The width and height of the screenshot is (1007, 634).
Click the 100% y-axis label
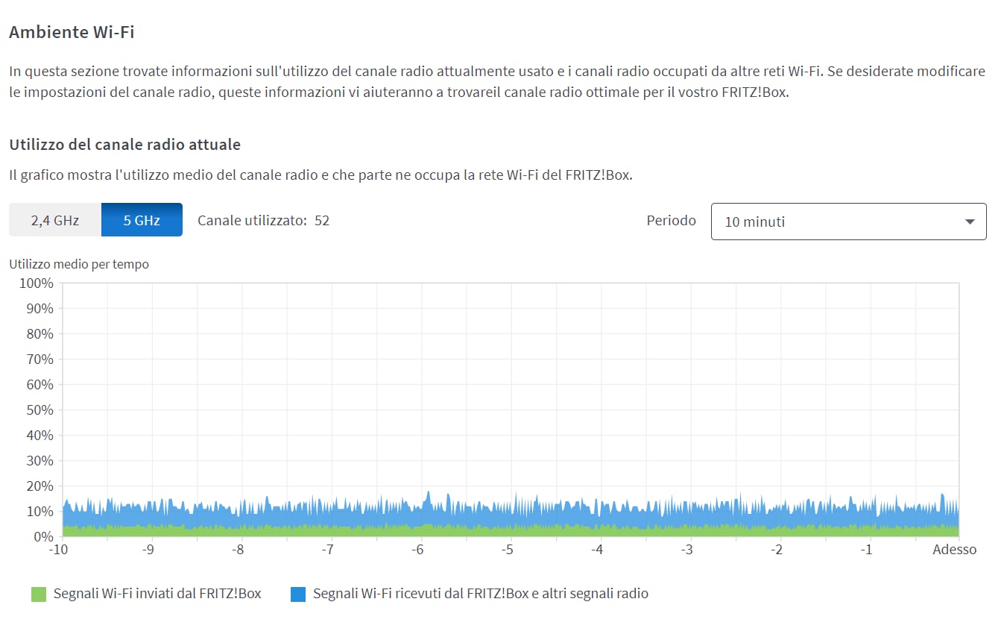pos(36,283)
